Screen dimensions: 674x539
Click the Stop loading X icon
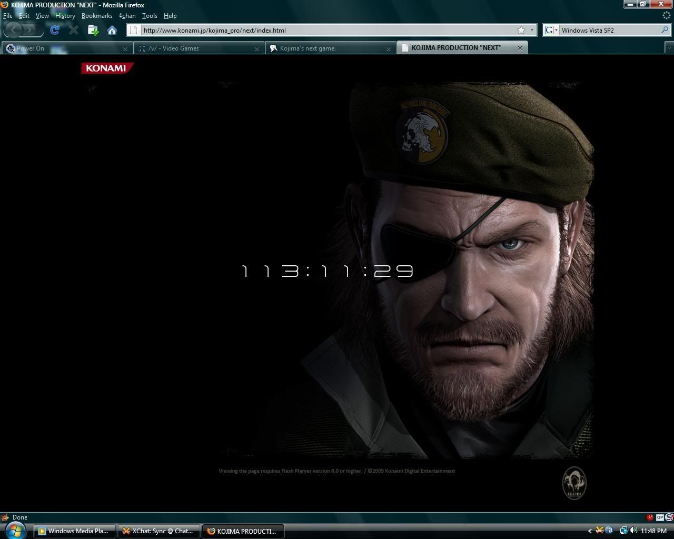click(x=74, y=30)
